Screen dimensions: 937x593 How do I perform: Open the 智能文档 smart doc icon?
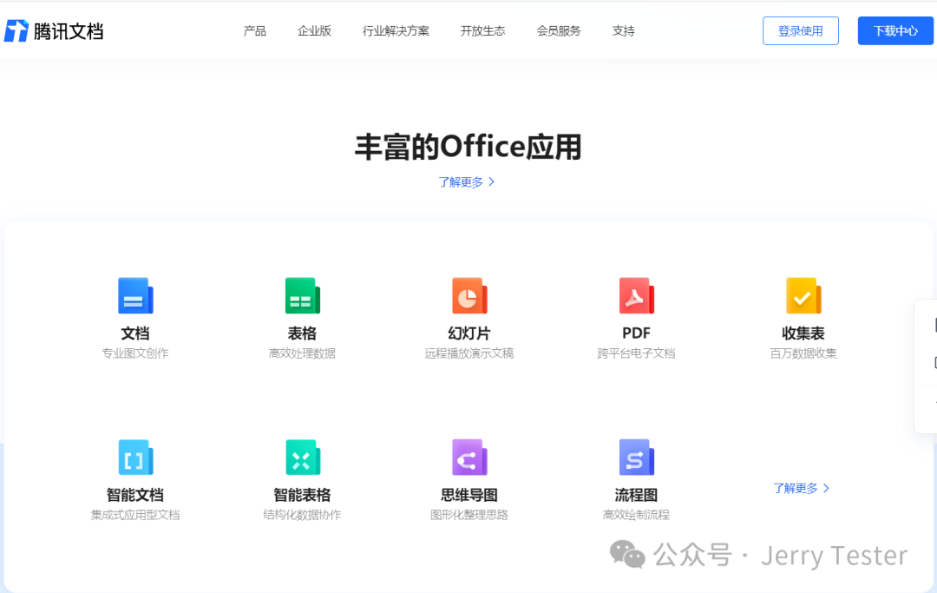tap(135, 458)
